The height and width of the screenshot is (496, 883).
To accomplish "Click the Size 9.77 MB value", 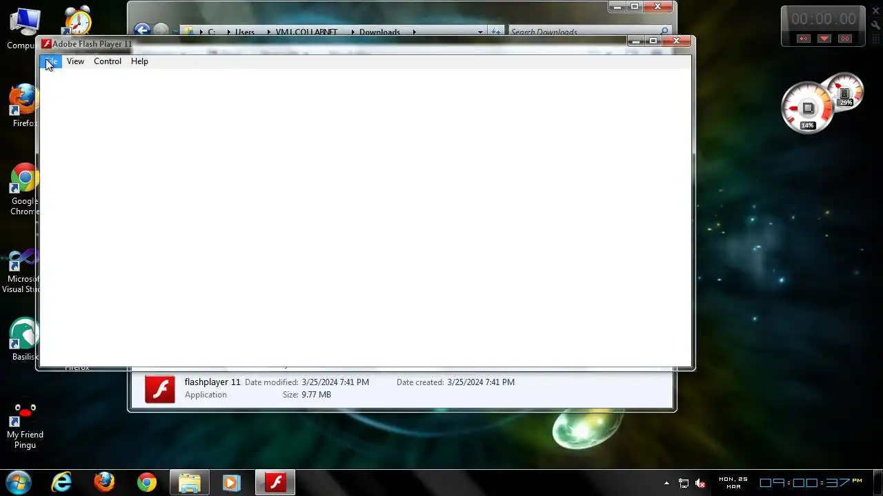I will coord(316,395).
